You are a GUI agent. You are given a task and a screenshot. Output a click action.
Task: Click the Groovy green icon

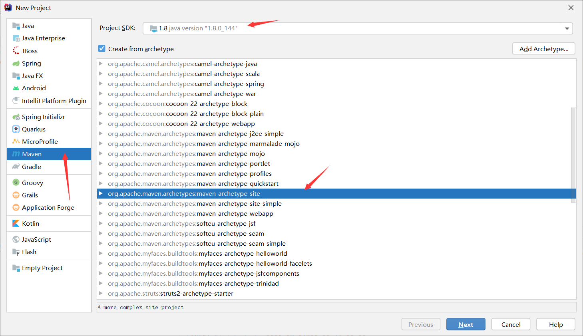coord(16,183)
